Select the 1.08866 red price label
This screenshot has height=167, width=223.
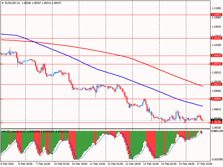click(x=217, y=99)
